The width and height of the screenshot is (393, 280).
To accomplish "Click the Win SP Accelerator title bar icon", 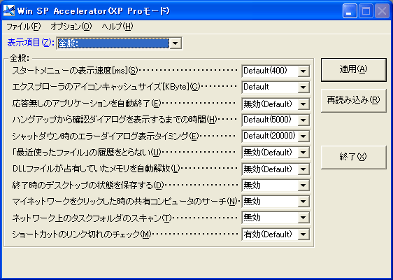I will [x=9, y=10].
